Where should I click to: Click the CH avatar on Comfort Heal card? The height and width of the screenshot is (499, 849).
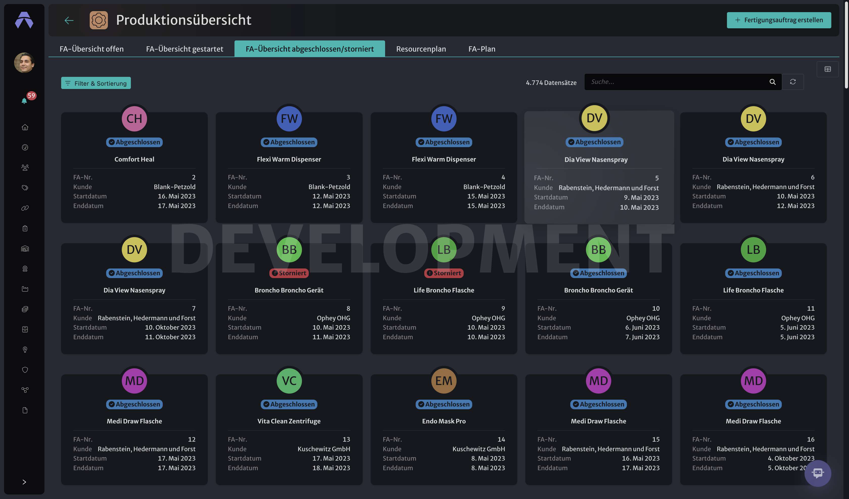[x=134, y=119]
